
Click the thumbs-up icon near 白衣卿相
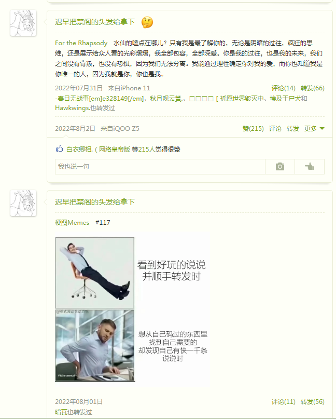click(59, 149)
